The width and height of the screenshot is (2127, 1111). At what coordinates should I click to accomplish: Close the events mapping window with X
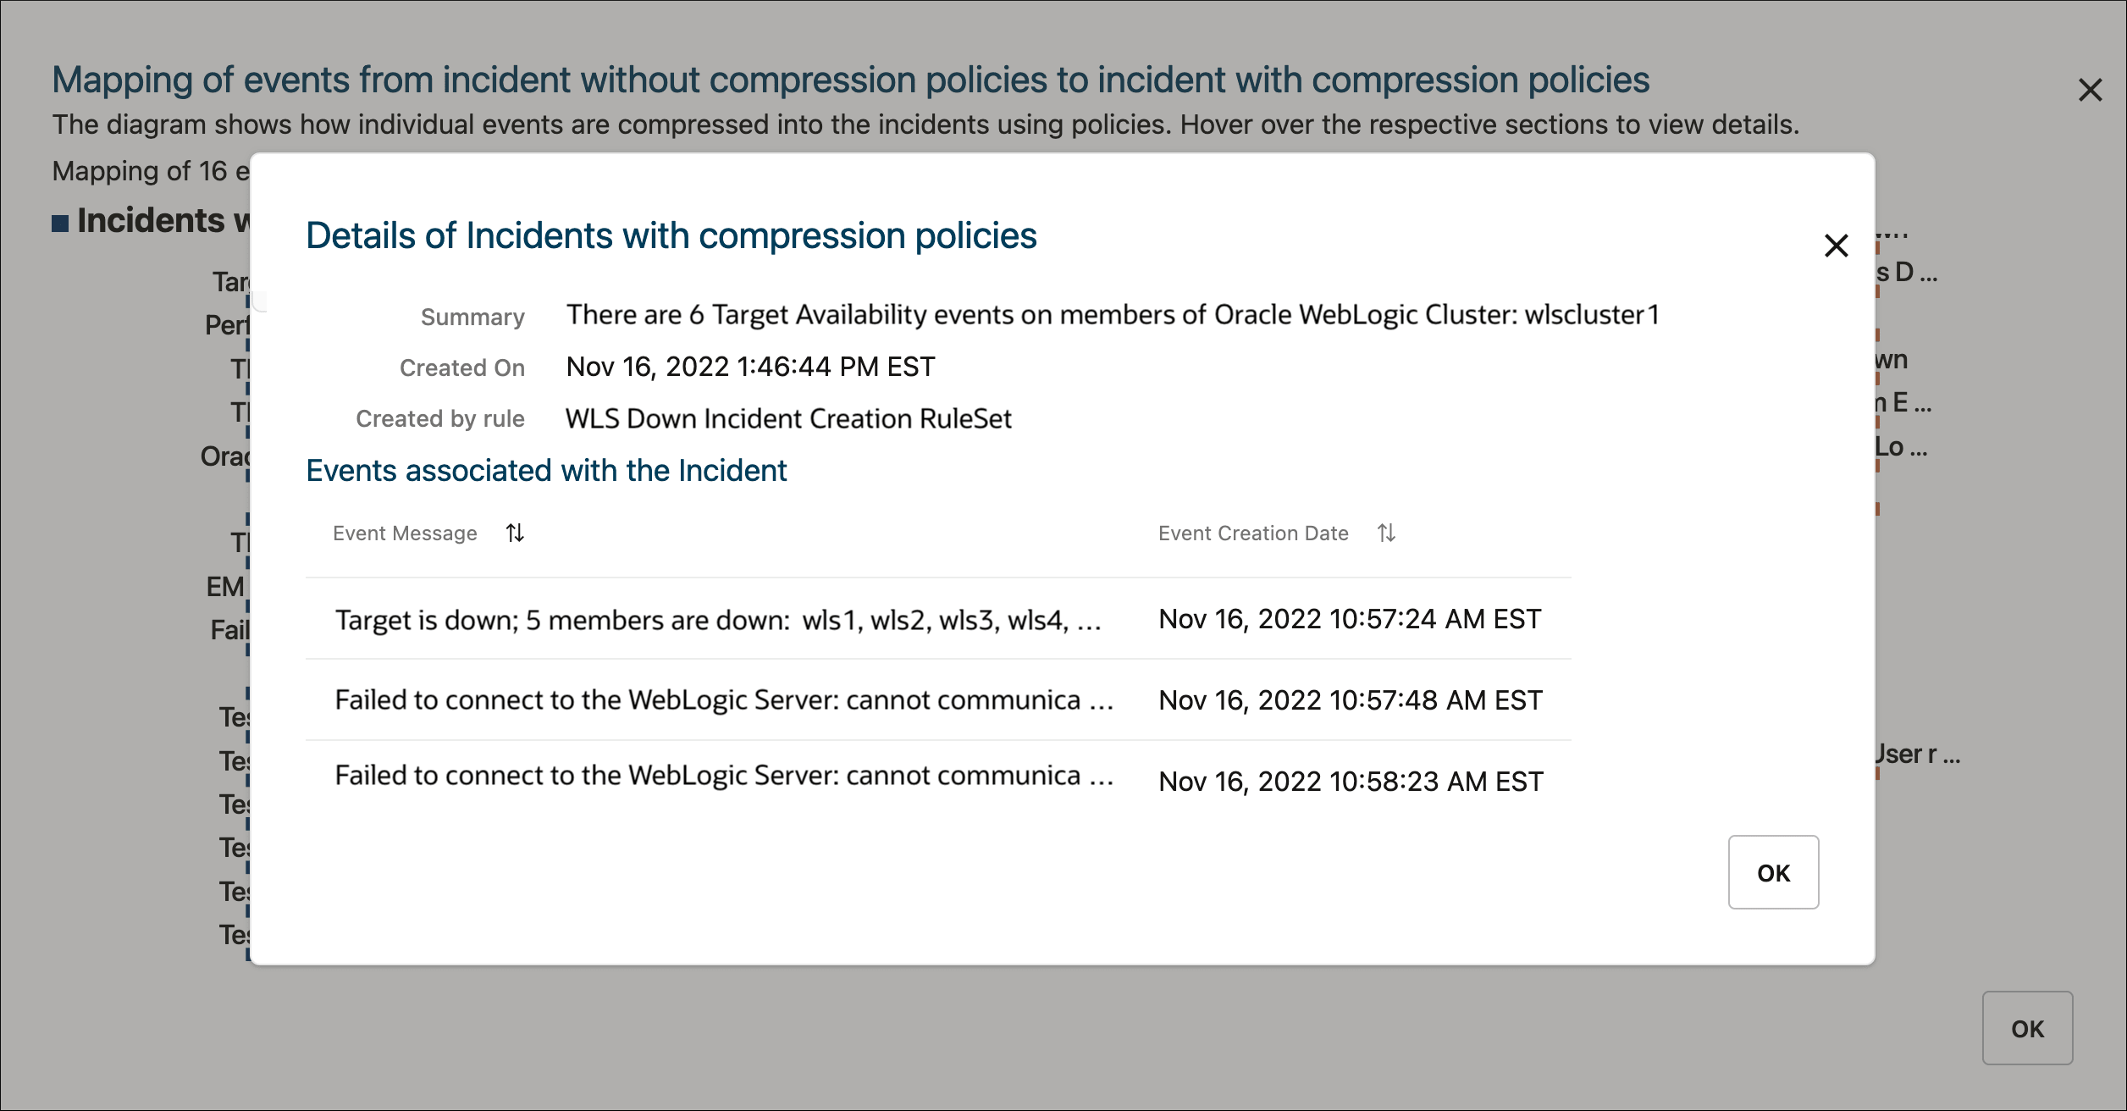click(x=2090, y=90)
